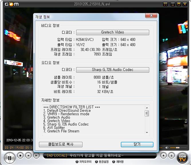Select '5. Sharp G.726 Audio Codec' line
The height and width of the screenshot is (165, 191).
(x=66, y=124)
